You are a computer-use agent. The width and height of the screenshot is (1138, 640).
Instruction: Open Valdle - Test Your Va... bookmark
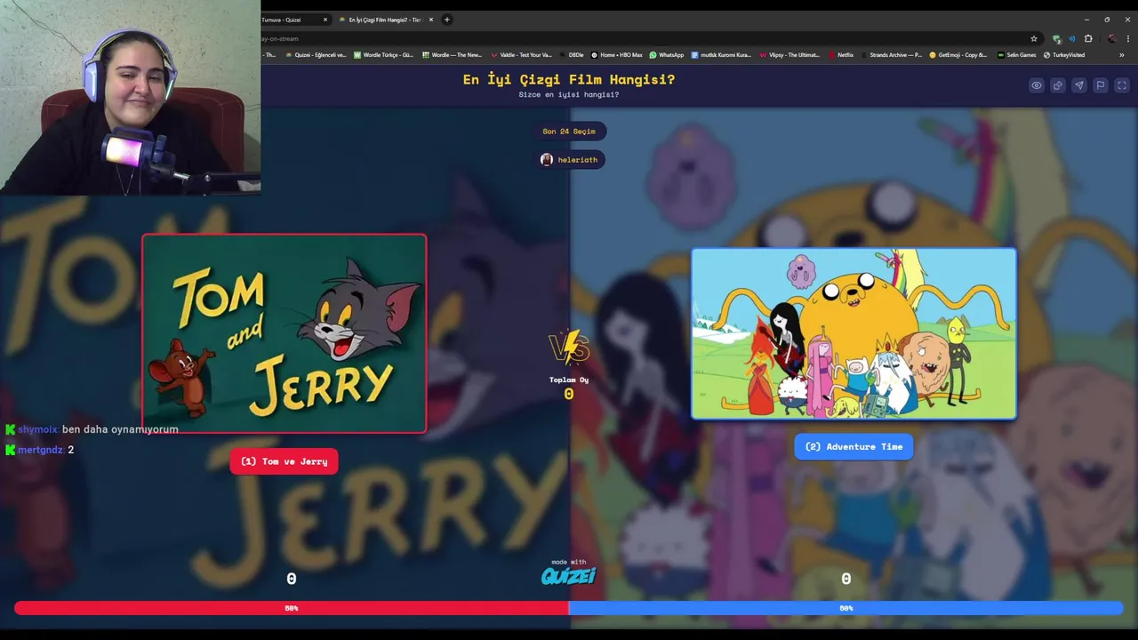click(522, 55)
